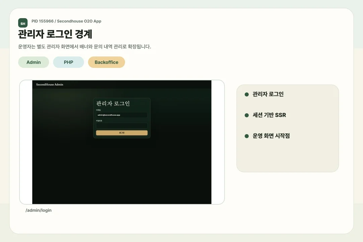This screenshot has width=363, height=242.
Task: Click the 비밀번호 field label
Action: (x=99, y=121)
